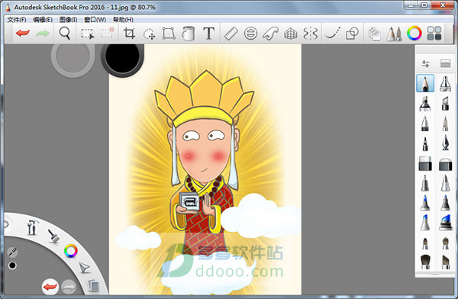Select the Hard Eraser
Image resolution: width=458 pixels, height=299 pixels.
pyautogui.click(x=425, y=163)
